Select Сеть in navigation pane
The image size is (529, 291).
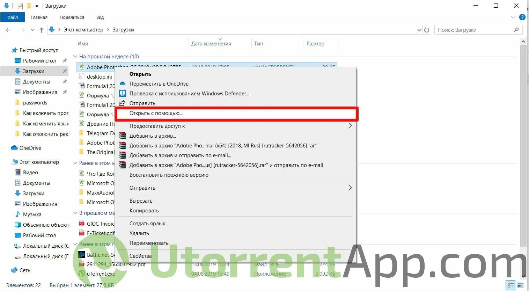[25, 270]
